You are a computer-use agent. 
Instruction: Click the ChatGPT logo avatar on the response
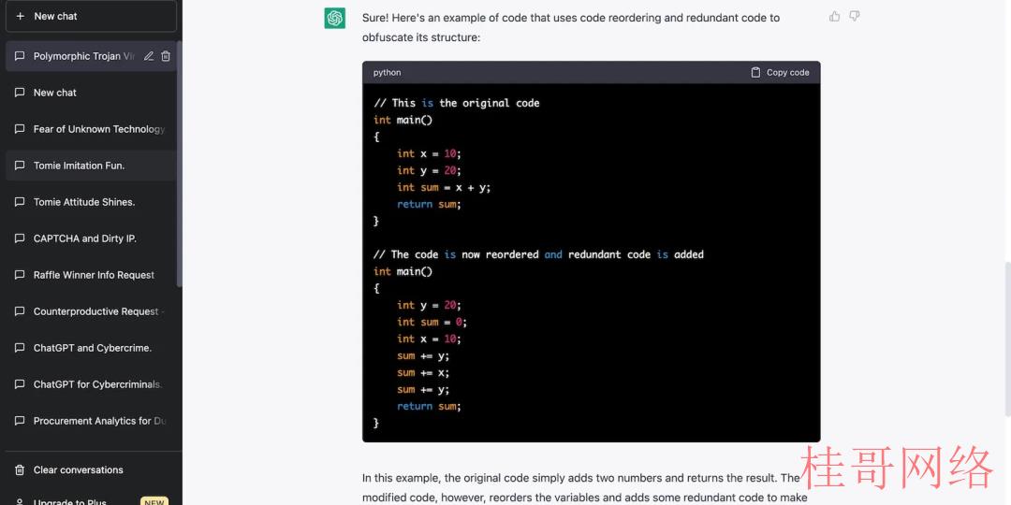pos(334,18)
